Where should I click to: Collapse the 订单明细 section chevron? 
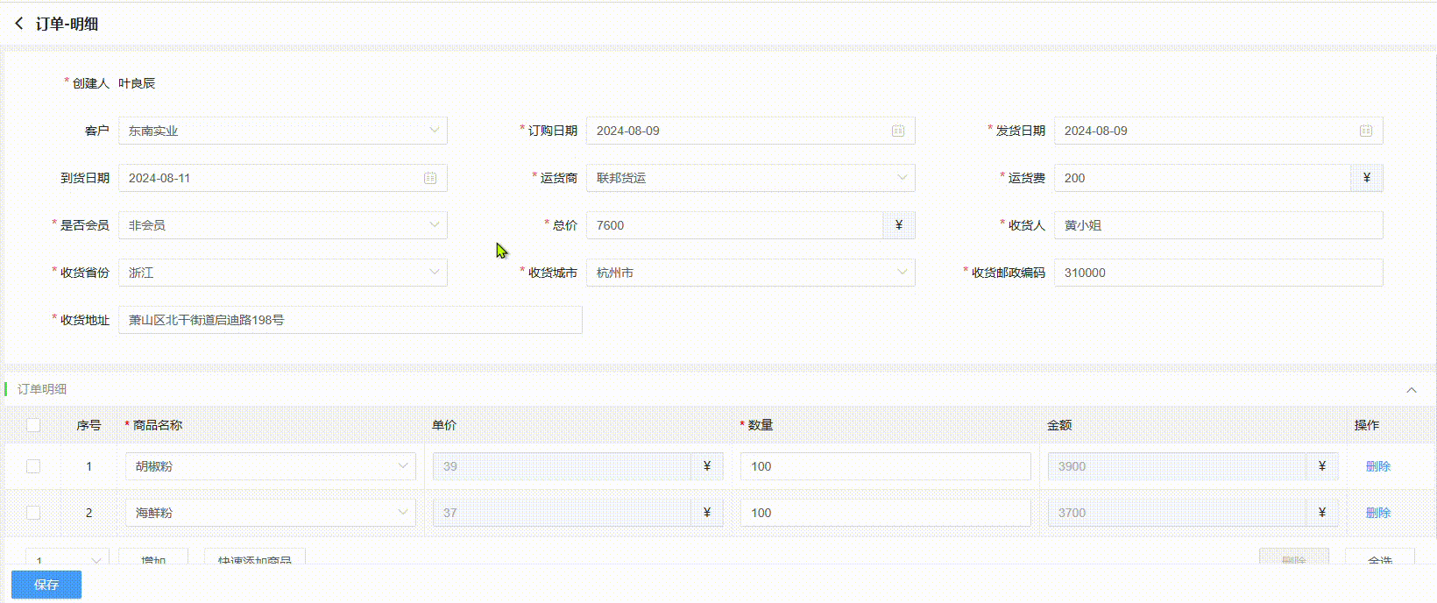pos(1412,390)
